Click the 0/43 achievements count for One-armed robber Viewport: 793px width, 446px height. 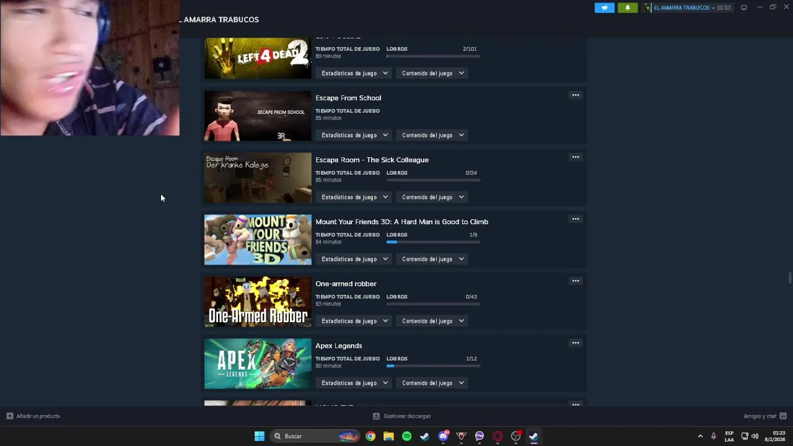[x=471, y=297]
